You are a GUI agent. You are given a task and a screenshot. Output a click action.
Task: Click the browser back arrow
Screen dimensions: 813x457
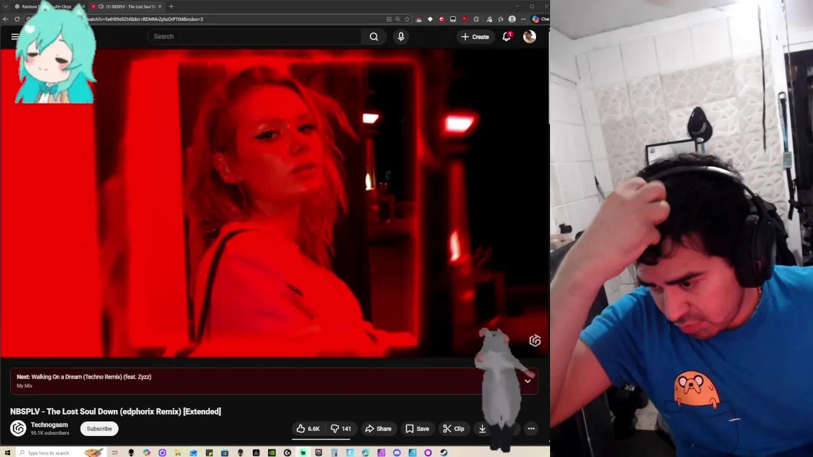coord(6,19)
